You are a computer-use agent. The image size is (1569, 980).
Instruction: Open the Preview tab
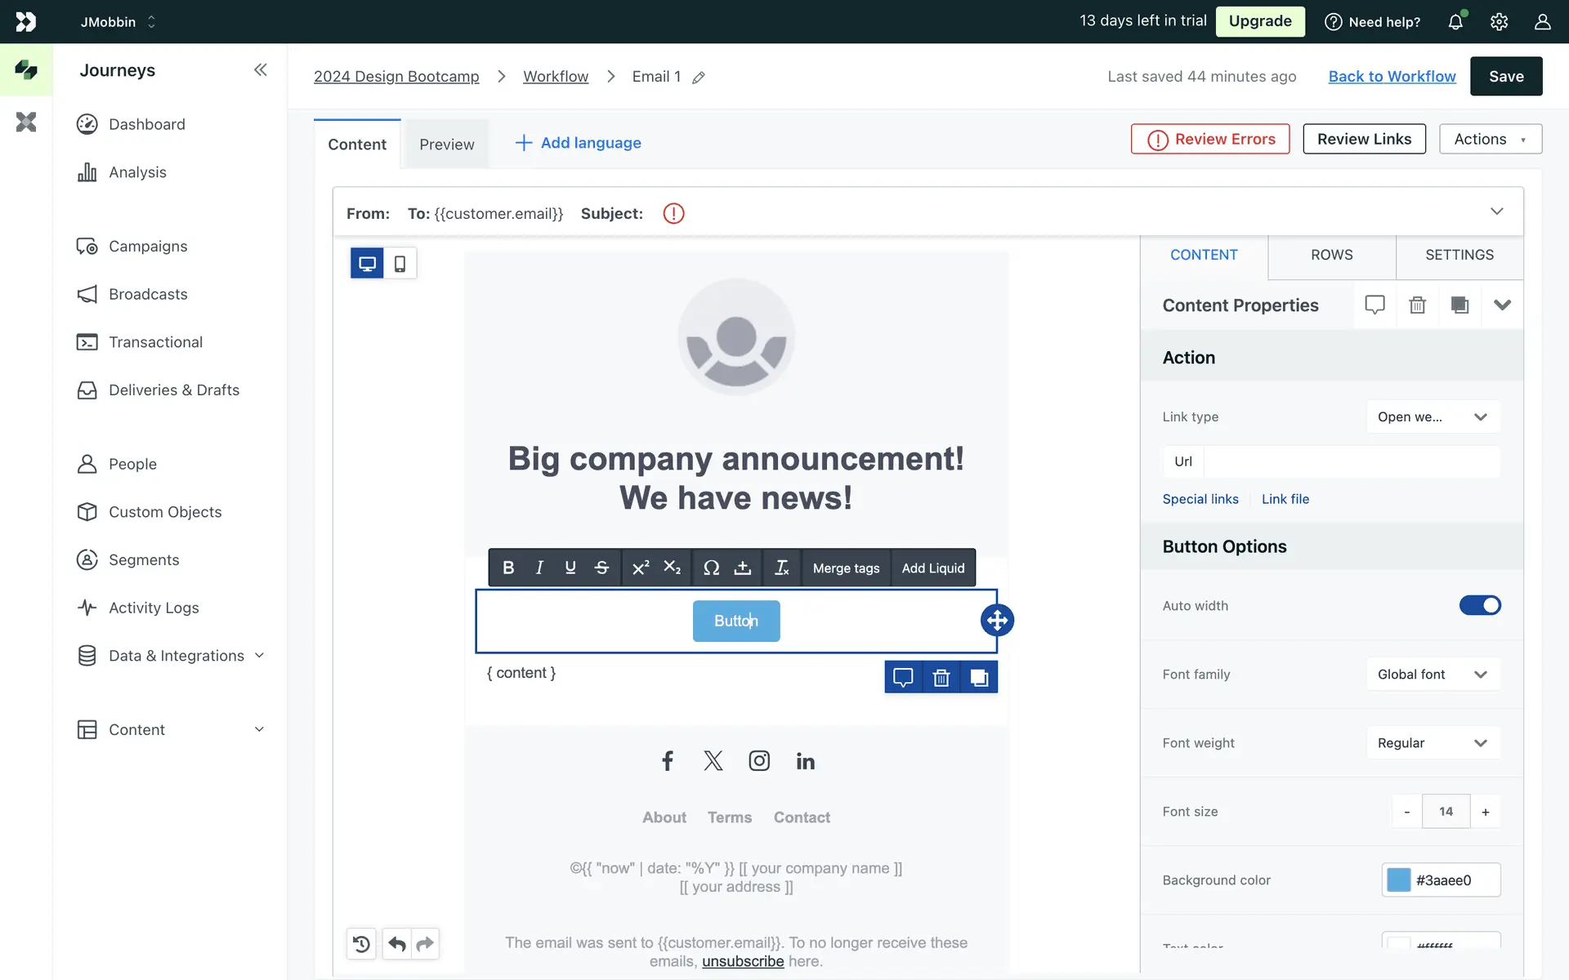(446, 145)
